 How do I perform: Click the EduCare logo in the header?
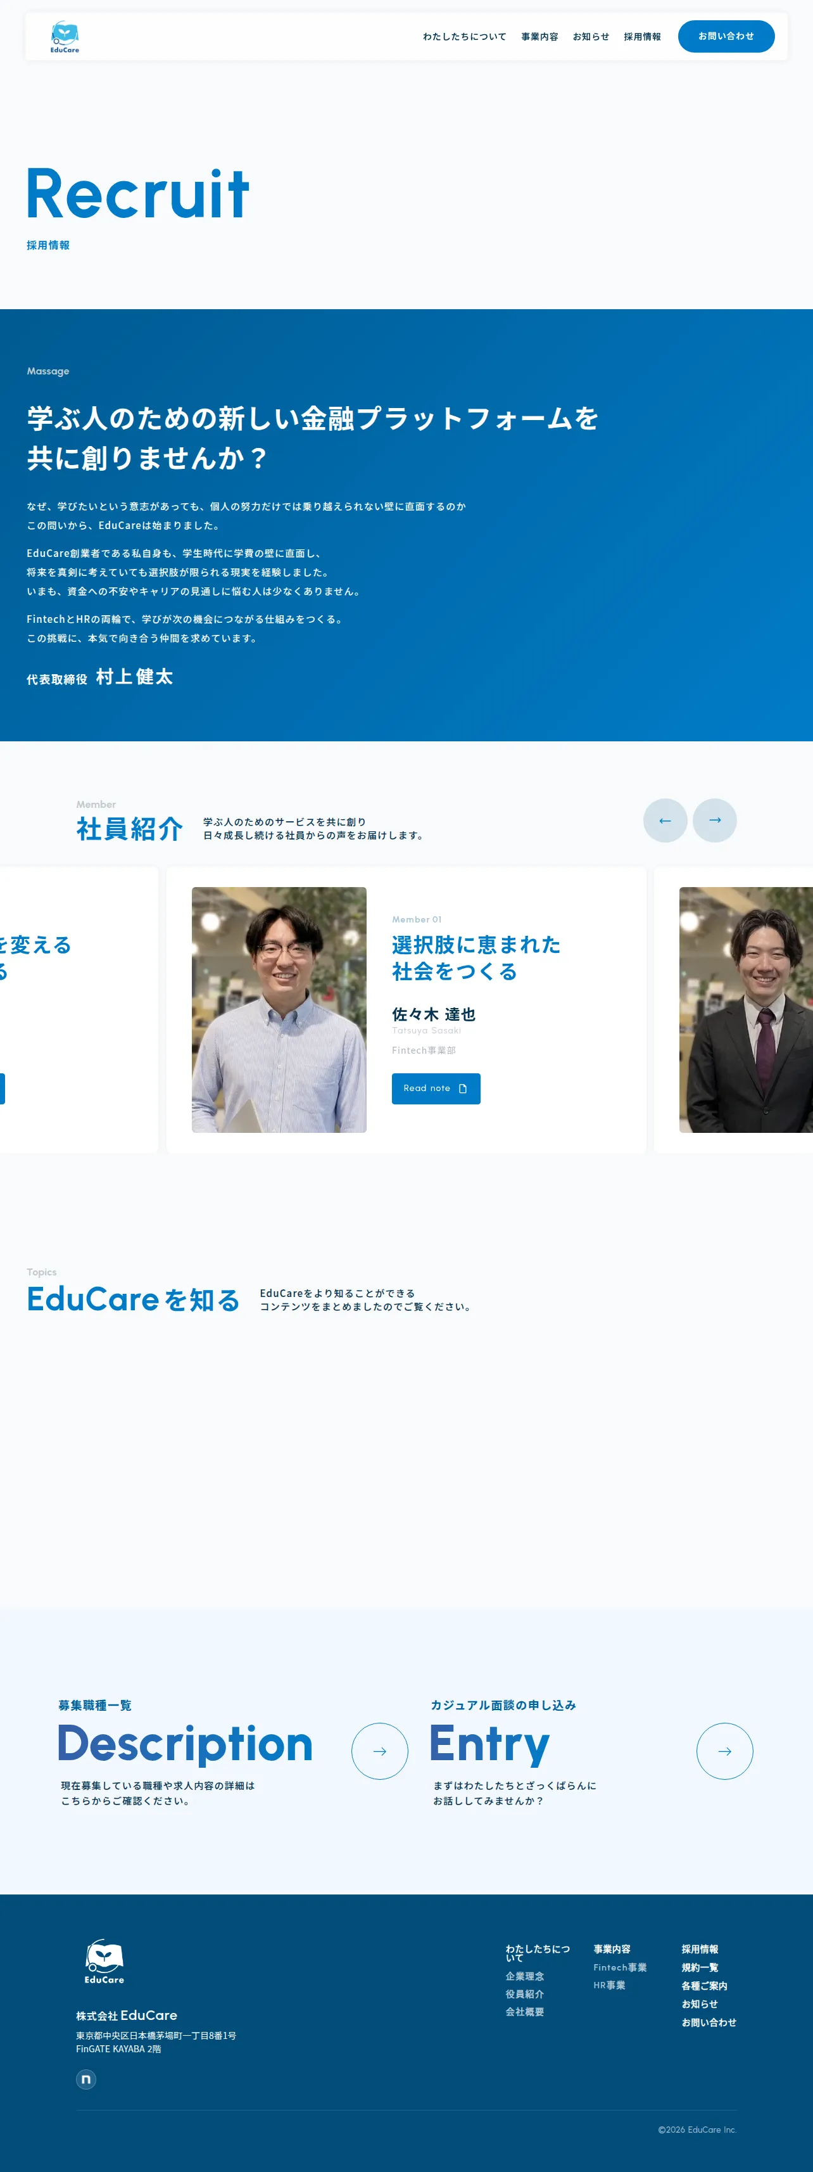coord(65,37)
